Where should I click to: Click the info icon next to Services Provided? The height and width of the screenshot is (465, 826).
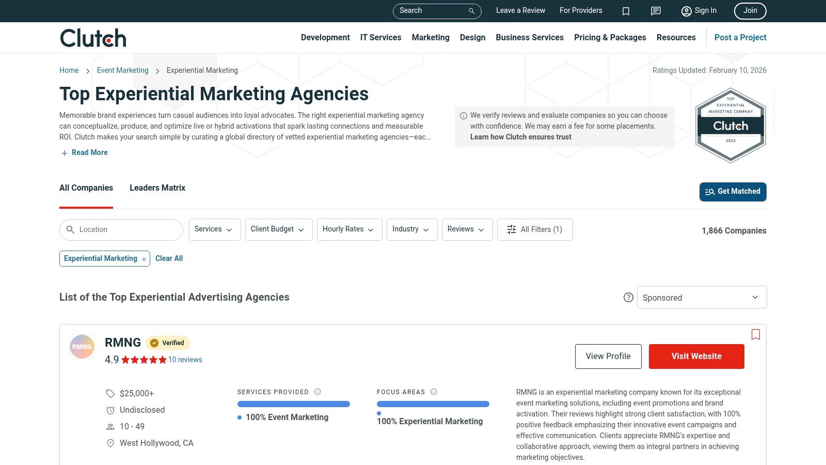tap(318, 392)
